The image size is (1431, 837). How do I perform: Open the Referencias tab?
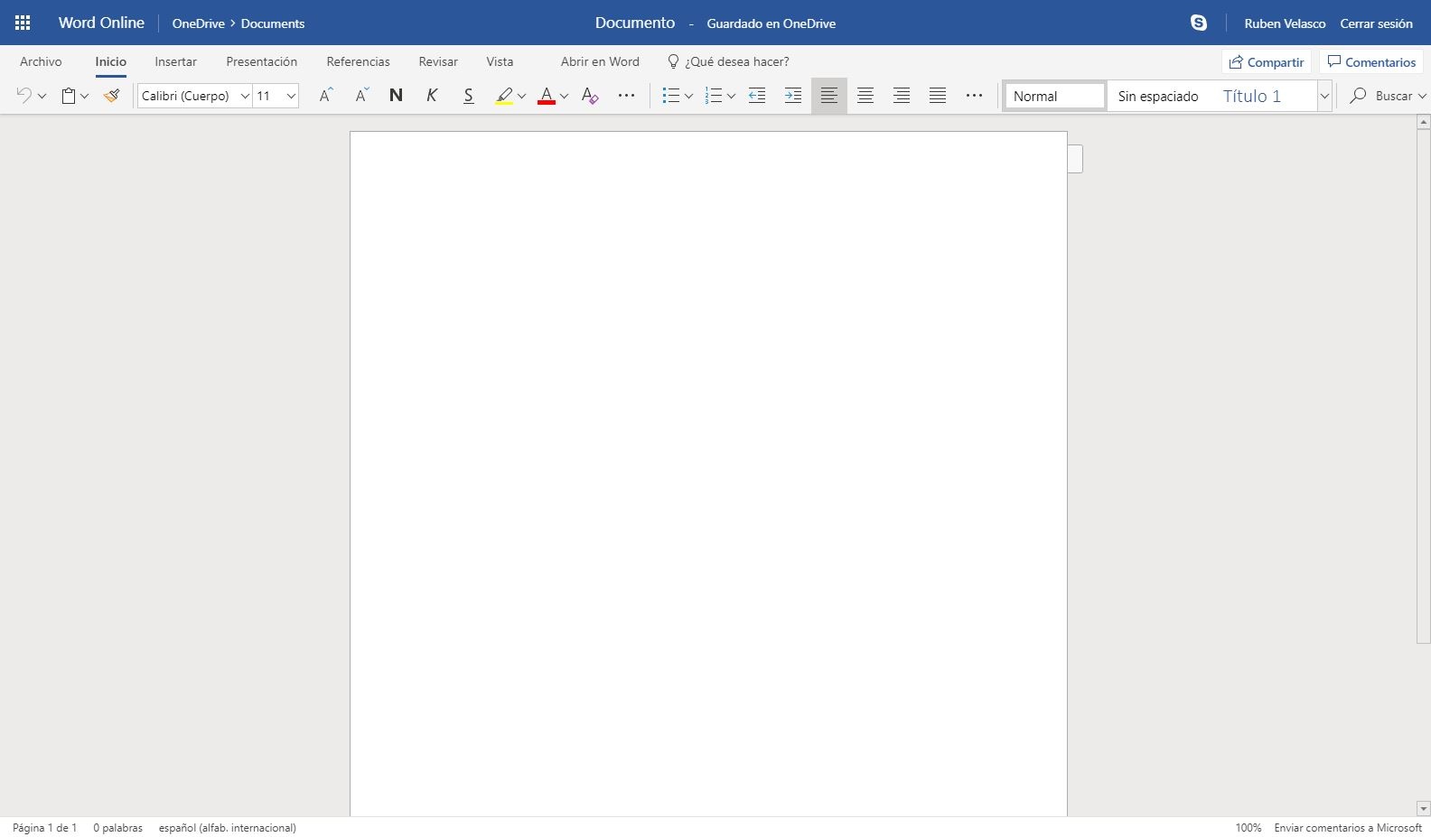pos(358,61)
